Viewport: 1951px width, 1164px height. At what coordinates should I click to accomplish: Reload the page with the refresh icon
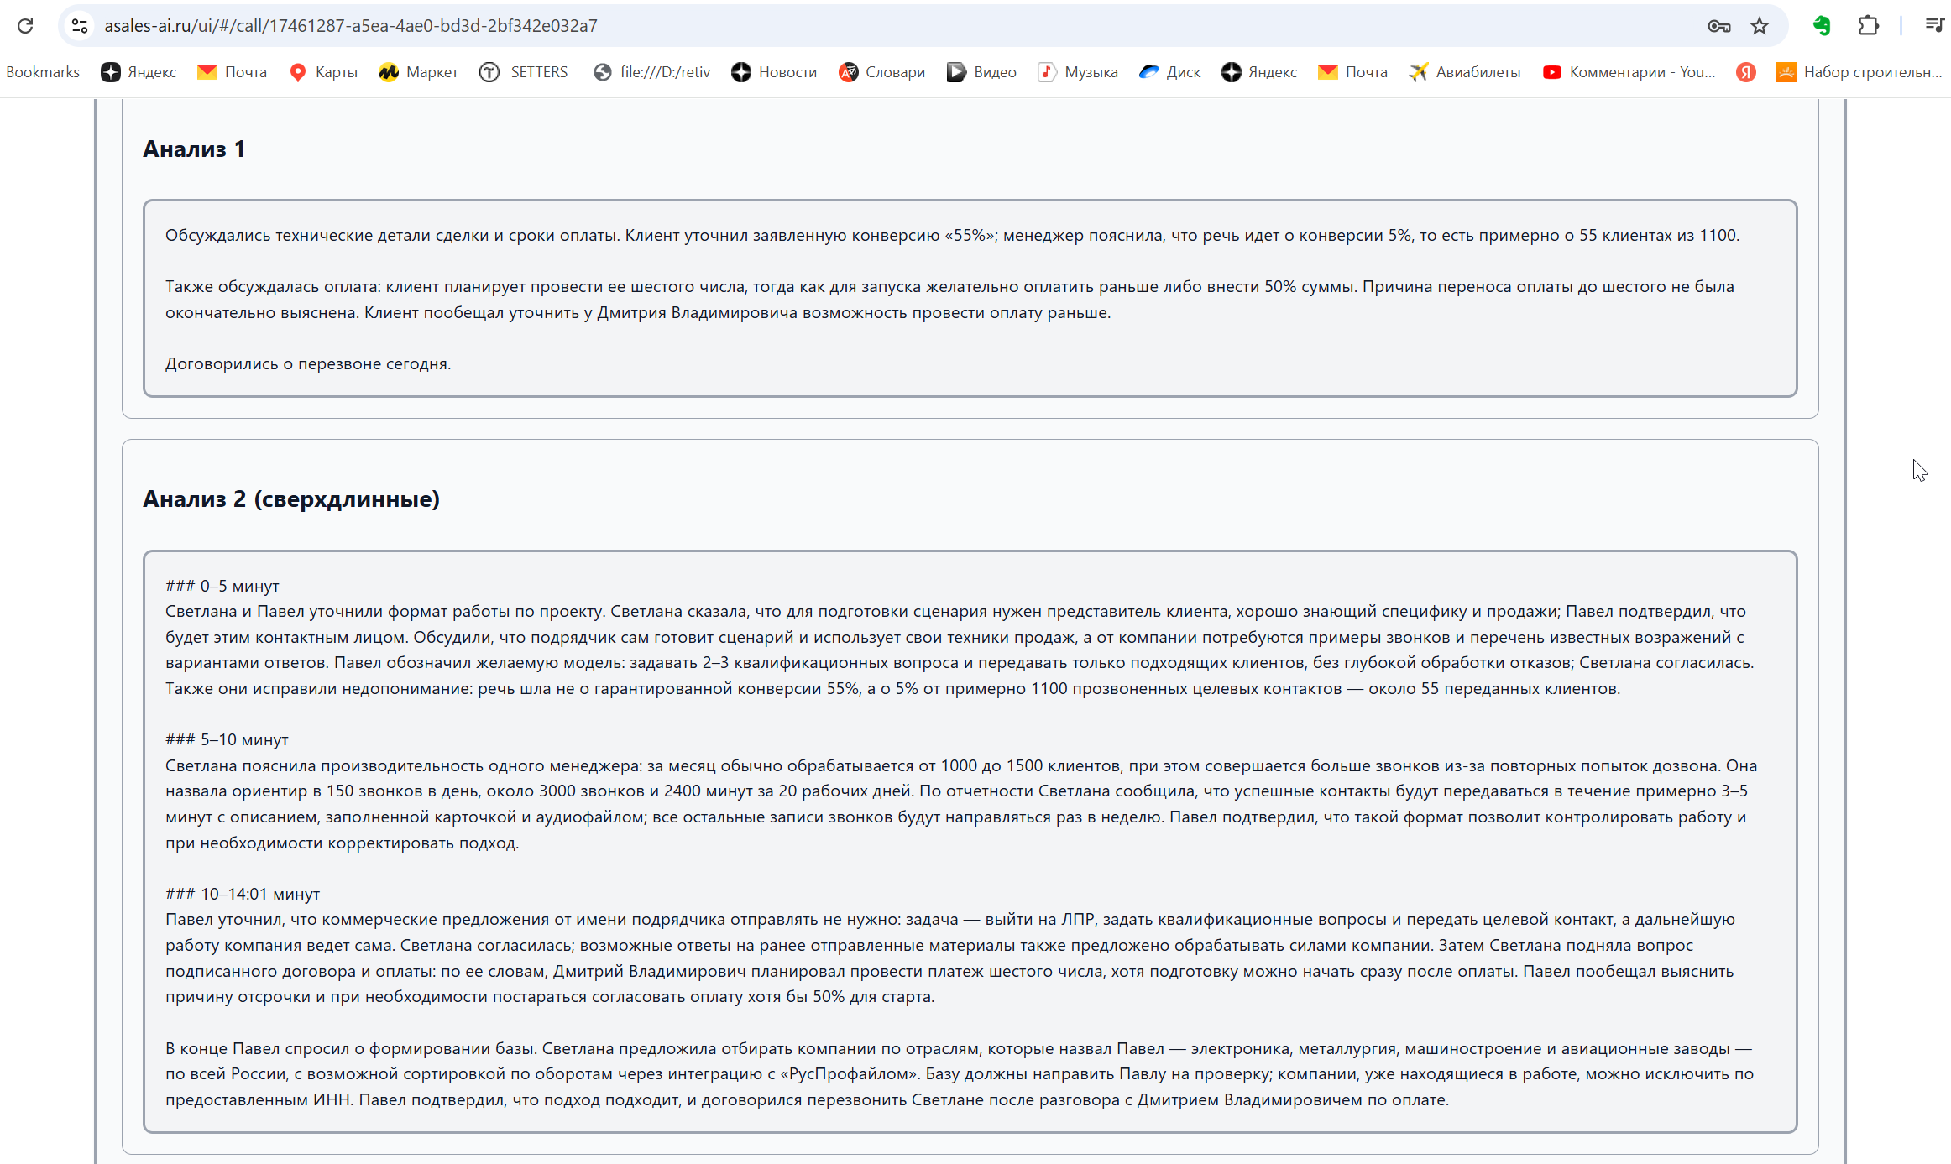click(x=25, y=26)
